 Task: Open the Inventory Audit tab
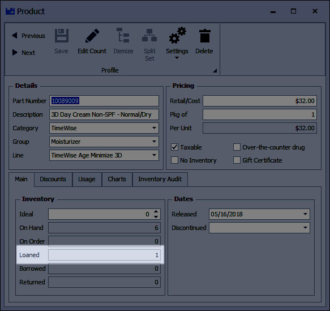tap(160, 179)
